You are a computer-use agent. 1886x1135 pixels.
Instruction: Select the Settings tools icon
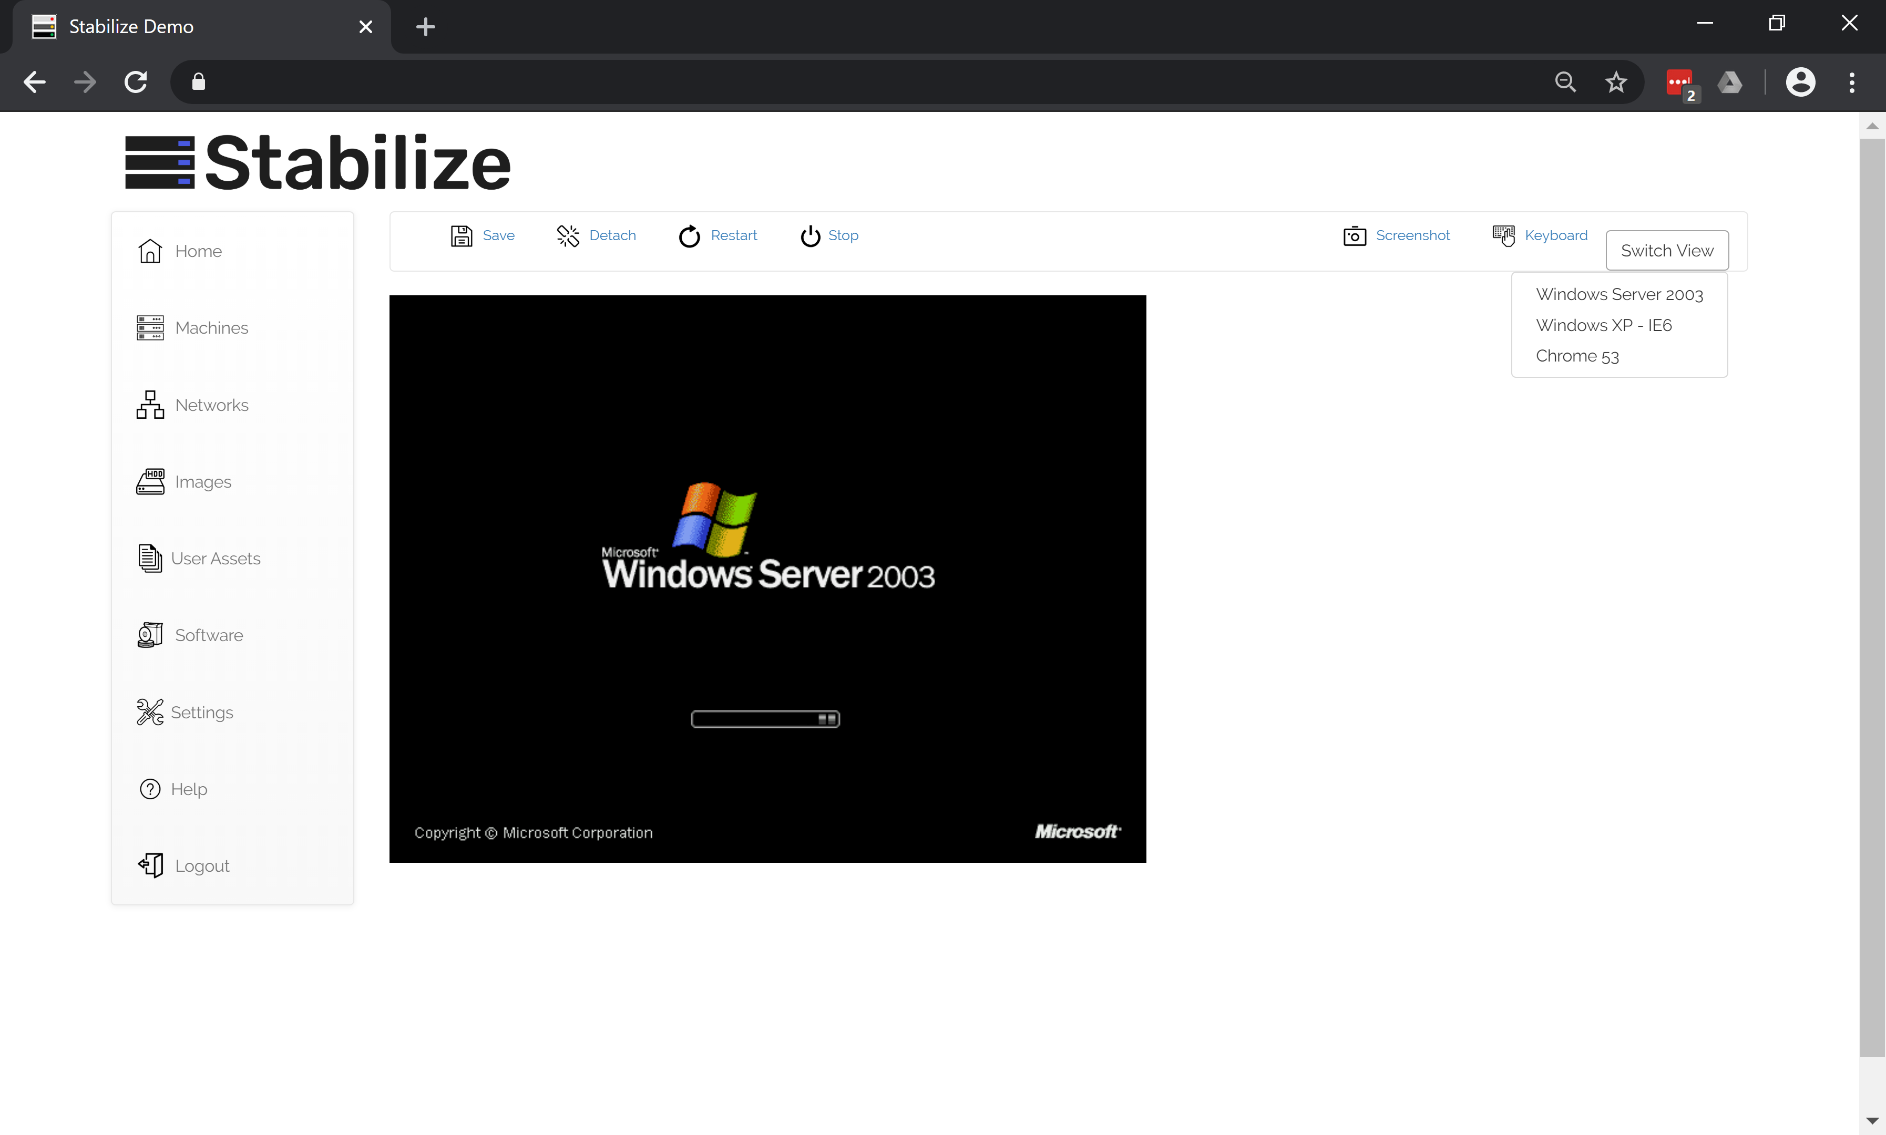(150, 712)
